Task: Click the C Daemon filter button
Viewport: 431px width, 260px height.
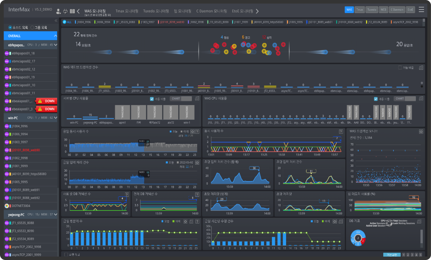Action: 396,10
